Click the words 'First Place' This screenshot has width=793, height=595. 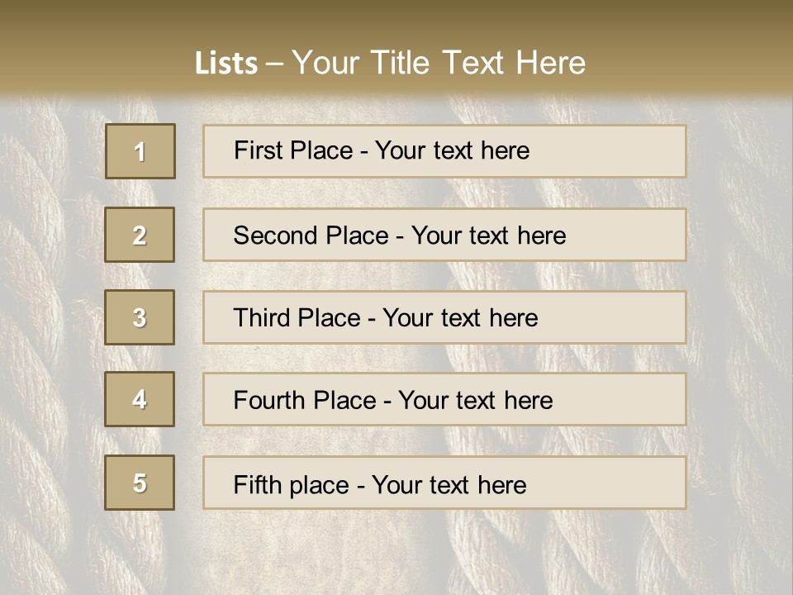[293, 150]
